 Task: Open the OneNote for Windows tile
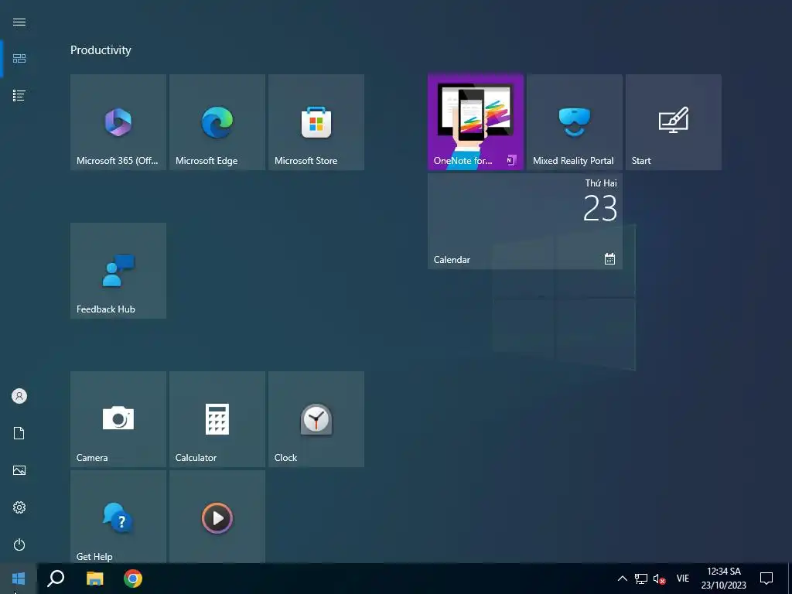pyautogui.click(x=476, y=122)
